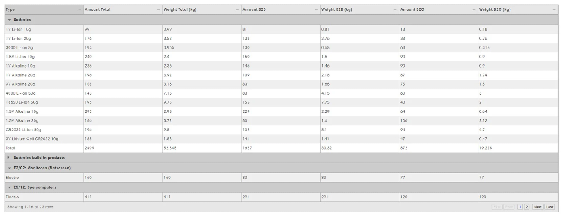Screen dimensions: 563x215
Task: Click sort arrow in Weight Total (kg) header
Action: [237, 9]
